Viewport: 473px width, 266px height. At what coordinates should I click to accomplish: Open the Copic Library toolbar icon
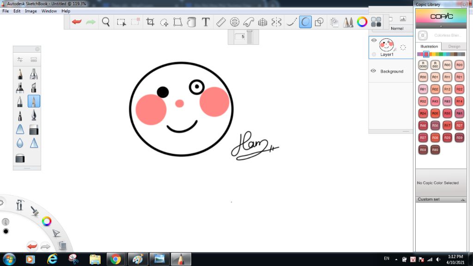[x=376, y=22]
